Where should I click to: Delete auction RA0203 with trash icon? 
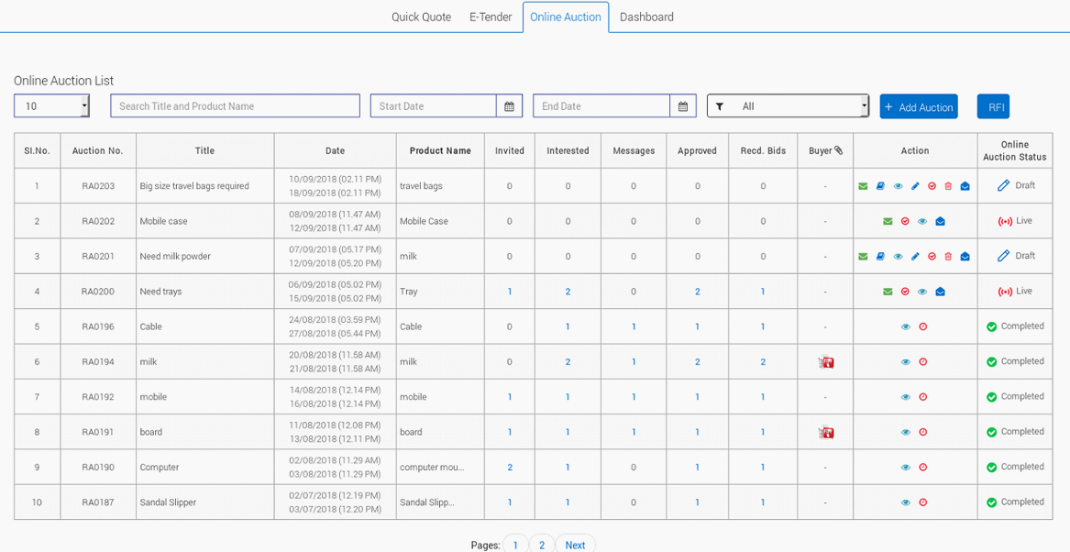click(x=948, y=186)
